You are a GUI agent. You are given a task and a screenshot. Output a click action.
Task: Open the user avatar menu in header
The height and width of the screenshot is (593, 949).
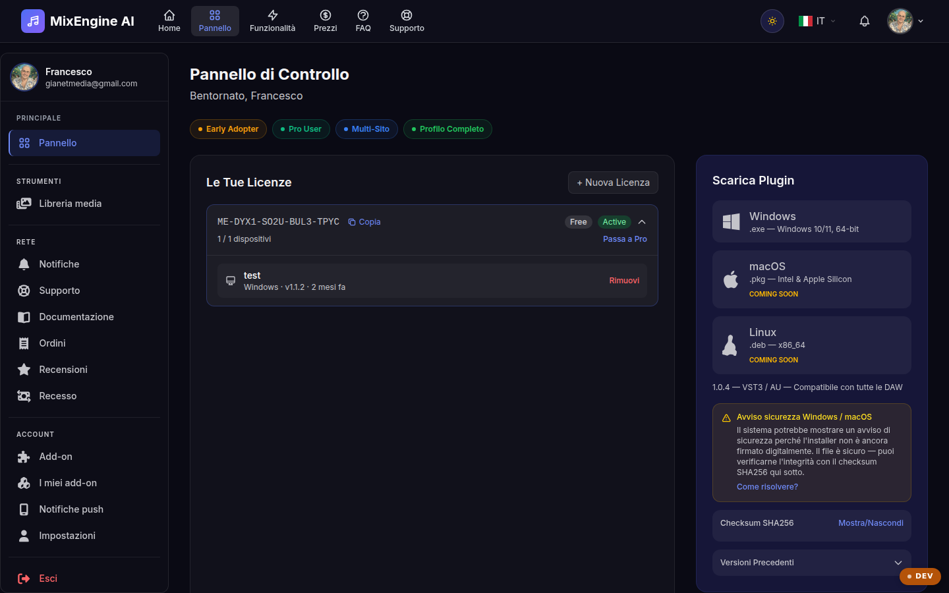[906, 21]
